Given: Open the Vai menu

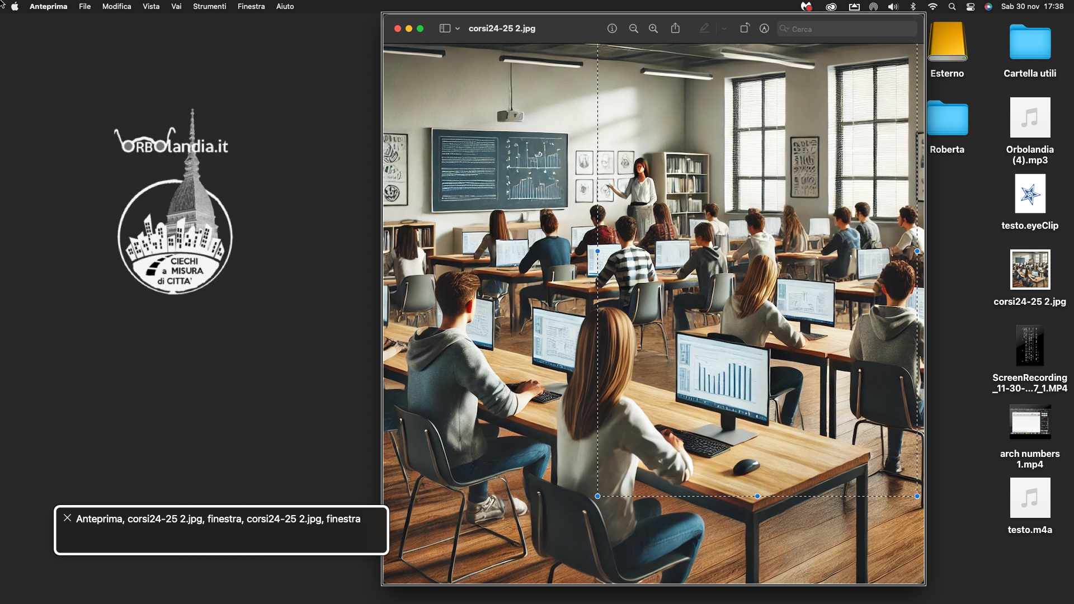Looking at the screenshot, I should 176,7.
